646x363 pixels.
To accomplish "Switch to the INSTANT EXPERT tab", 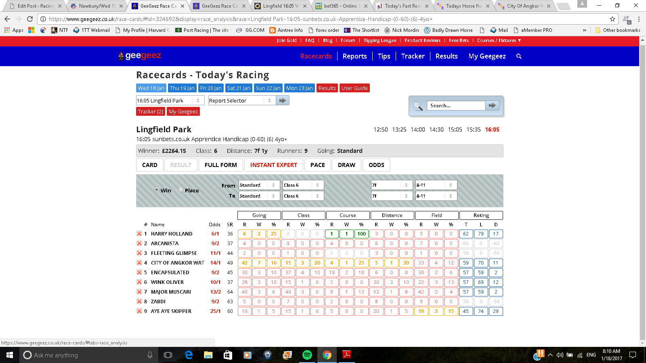I will (274, 165).
